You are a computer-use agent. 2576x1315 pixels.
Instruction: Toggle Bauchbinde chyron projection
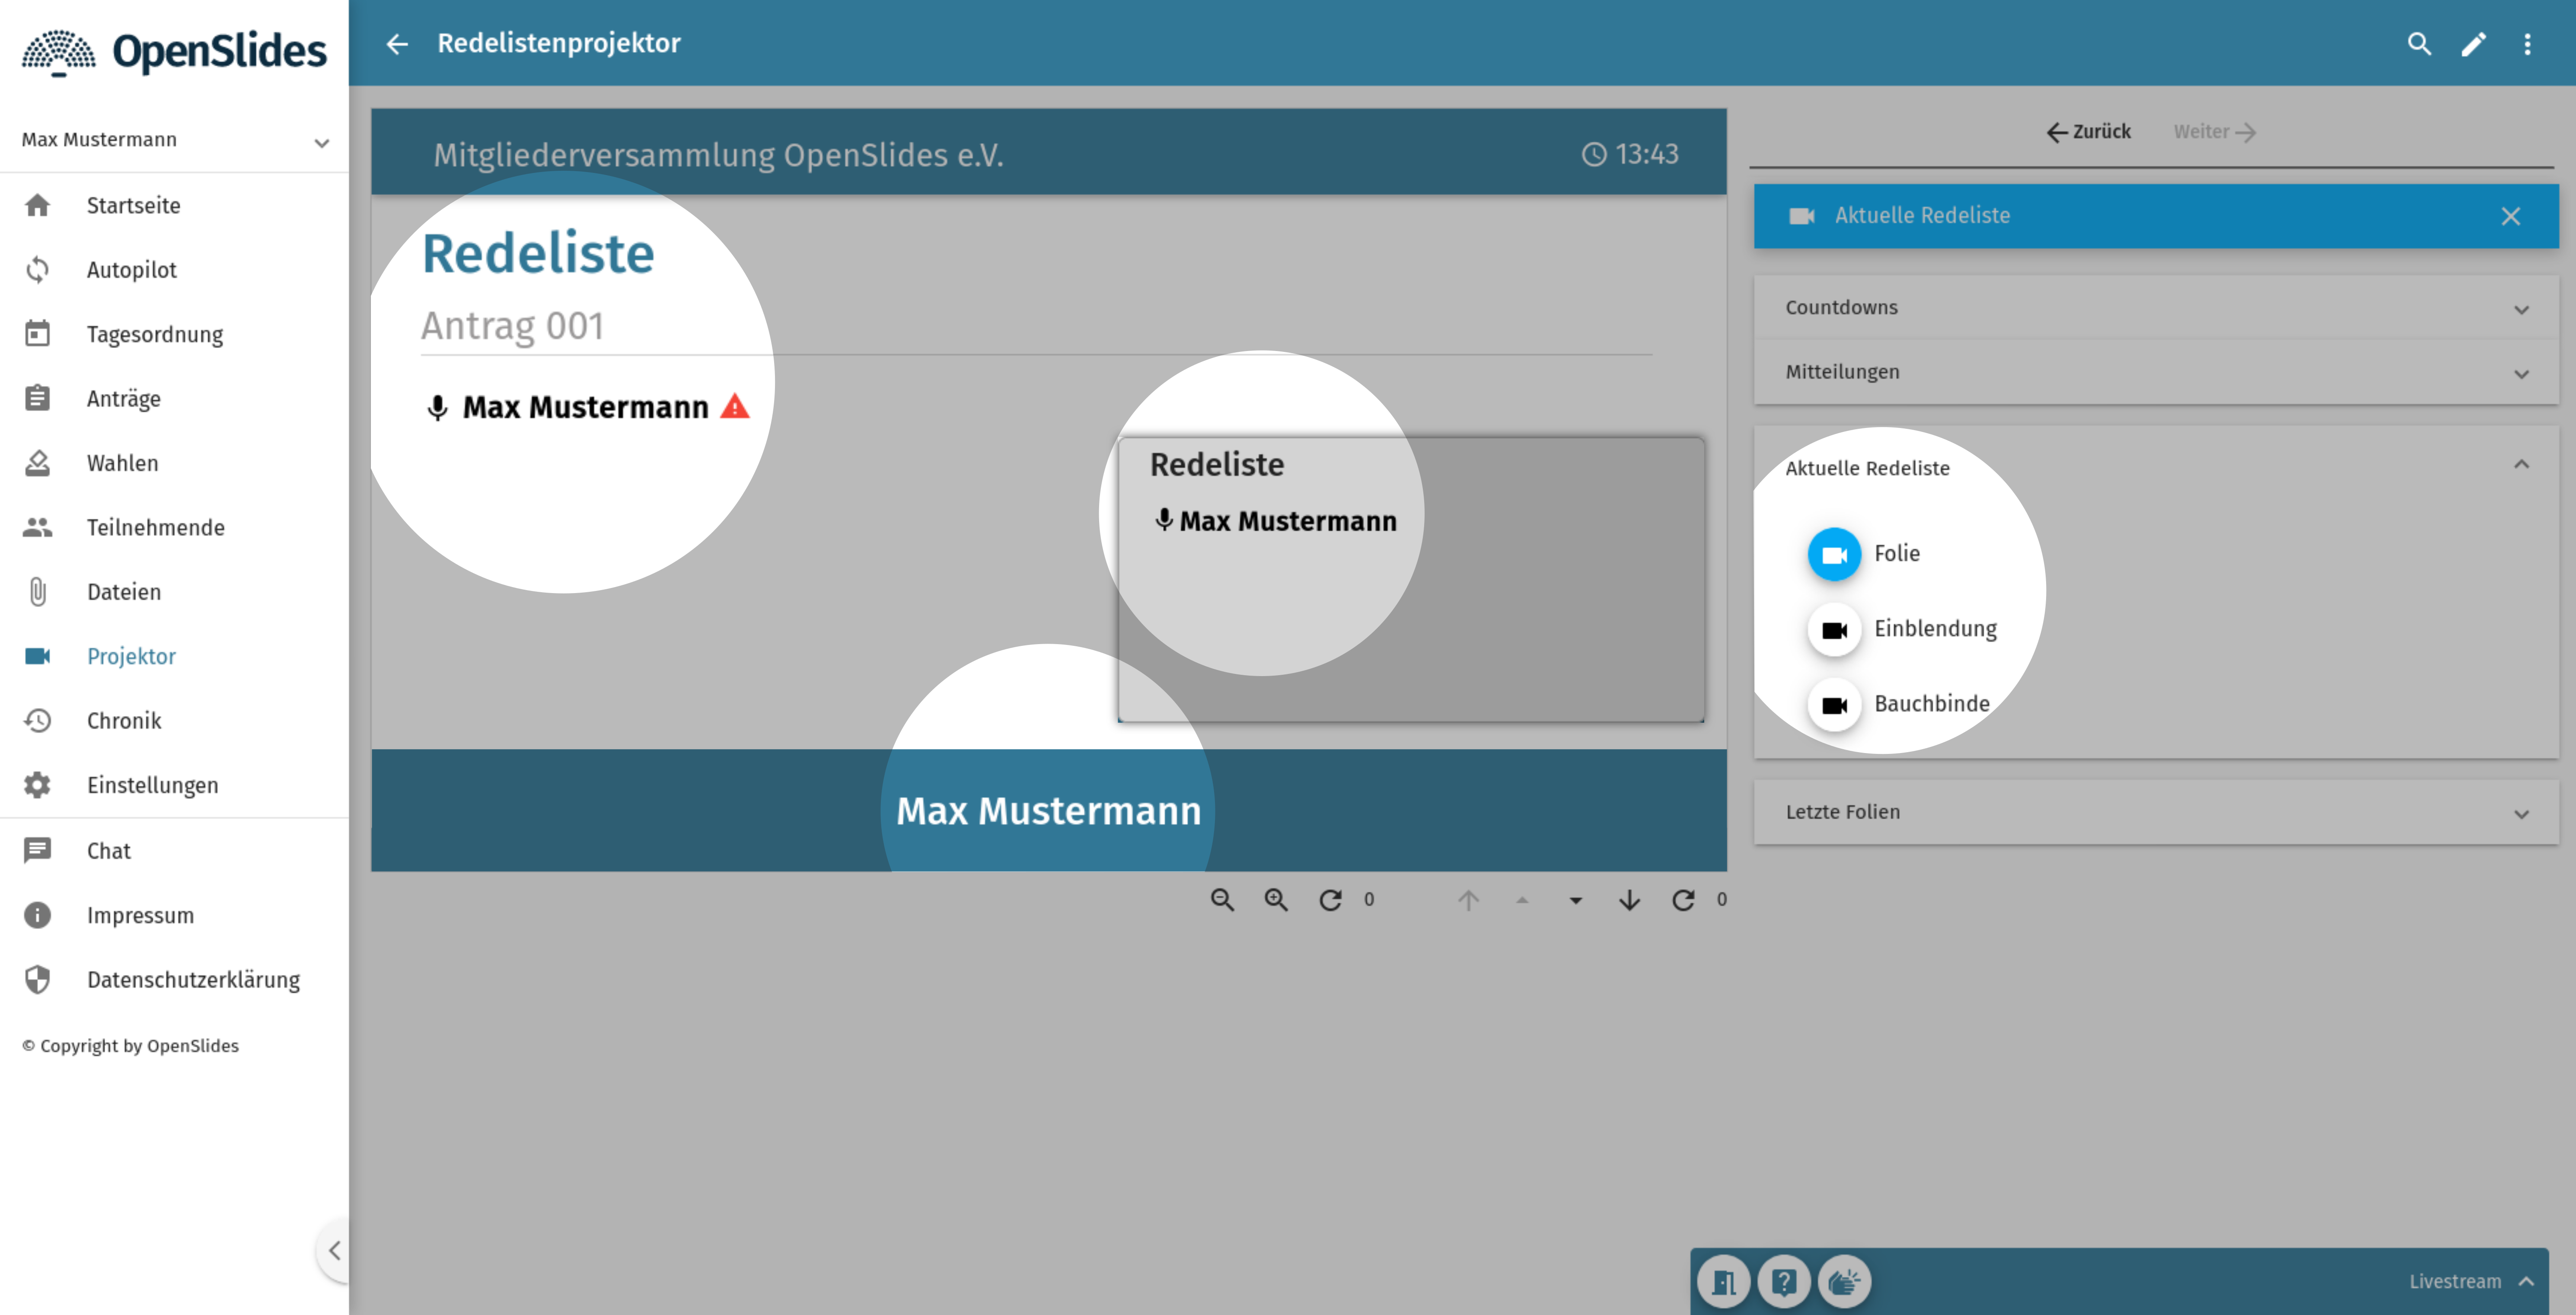(1834, 704)
